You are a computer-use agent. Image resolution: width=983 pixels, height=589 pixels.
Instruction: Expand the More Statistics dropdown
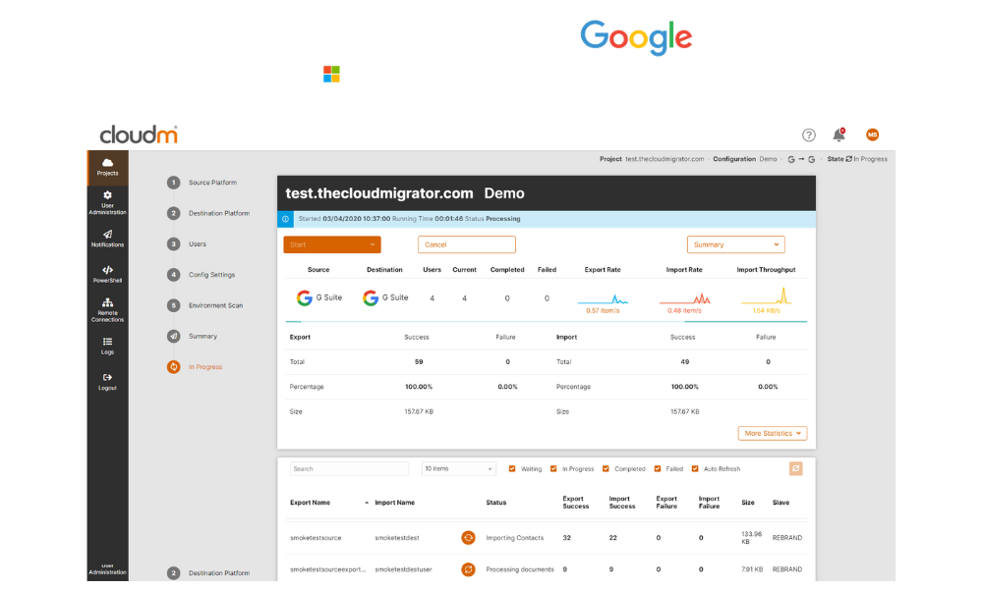click(x=773, y=433)
